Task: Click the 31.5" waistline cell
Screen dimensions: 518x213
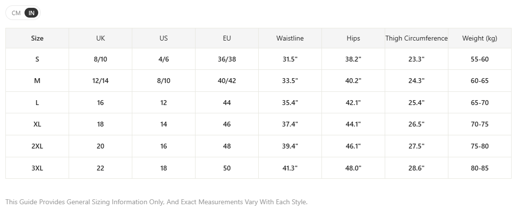Action: click(290, 59)
